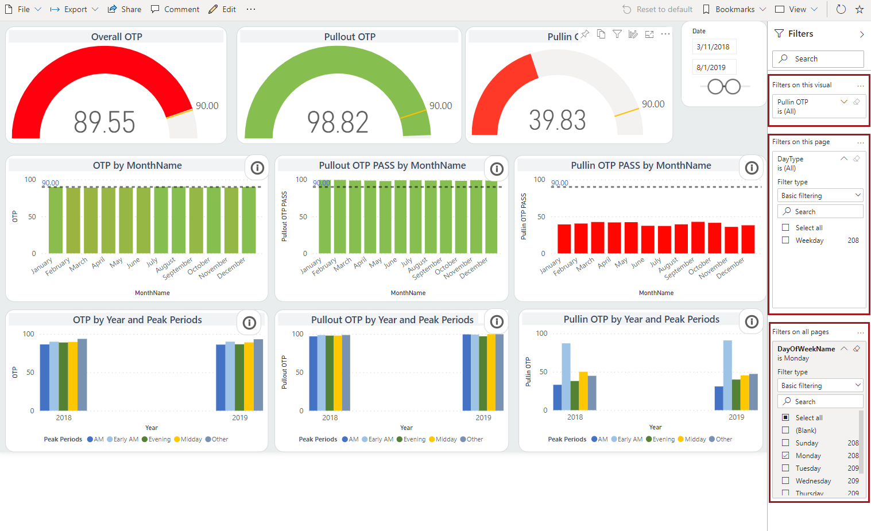
Task: Share this report
Action: (124, 9)
